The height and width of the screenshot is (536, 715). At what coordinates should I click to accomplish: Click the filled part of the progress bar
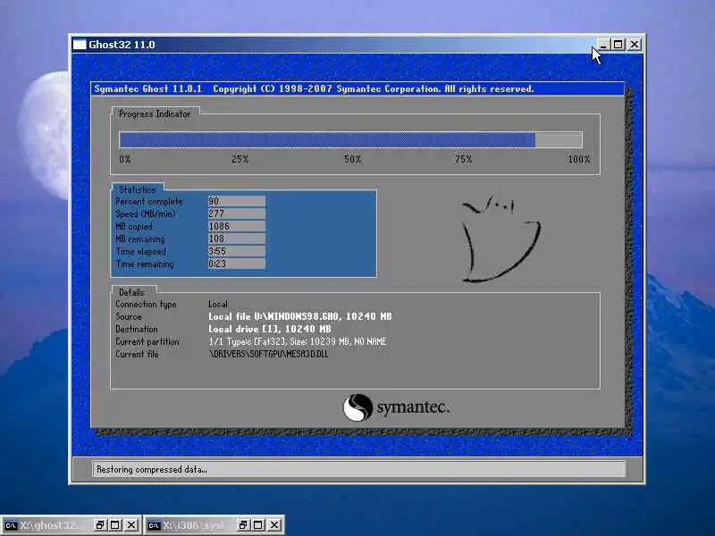[x=327, y=140]
